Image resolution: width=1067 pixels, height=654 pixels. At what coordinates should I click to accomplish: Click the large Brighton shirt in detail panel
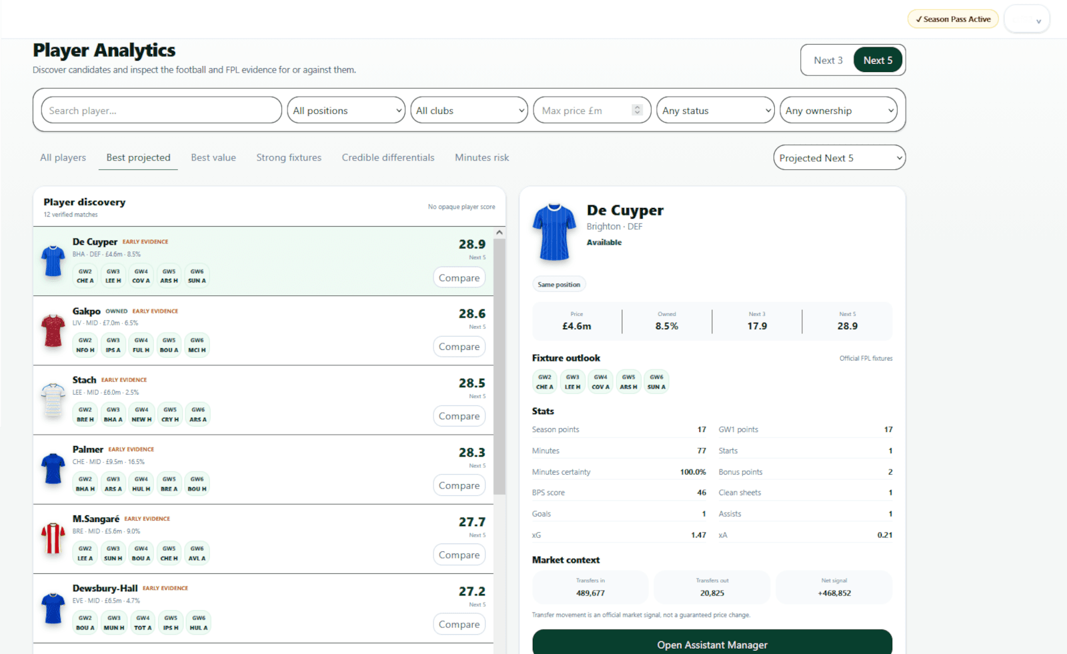(554, 232)
